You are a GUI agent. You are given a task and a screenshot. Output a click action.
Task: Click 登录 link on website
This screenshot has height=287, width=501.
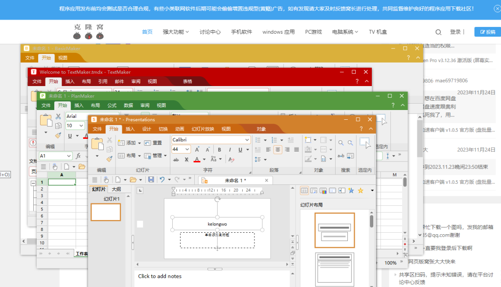click(455, 32)
